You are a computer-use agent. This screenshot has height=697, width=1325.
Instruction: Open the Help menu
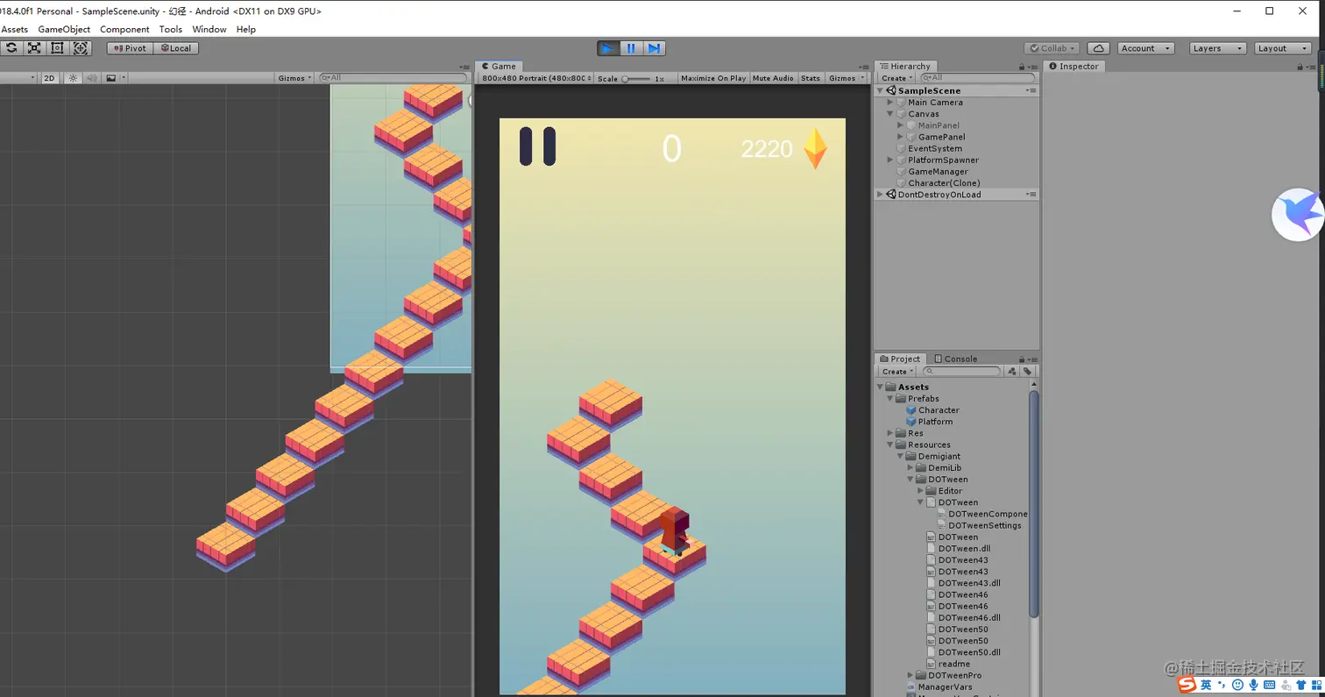(x=246, y=29)
